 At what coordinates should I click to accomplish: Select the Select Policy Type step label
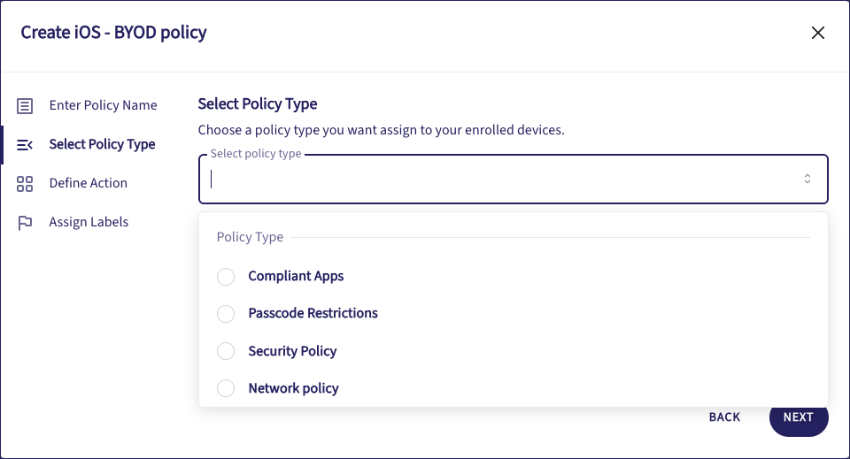coord(102,144)
